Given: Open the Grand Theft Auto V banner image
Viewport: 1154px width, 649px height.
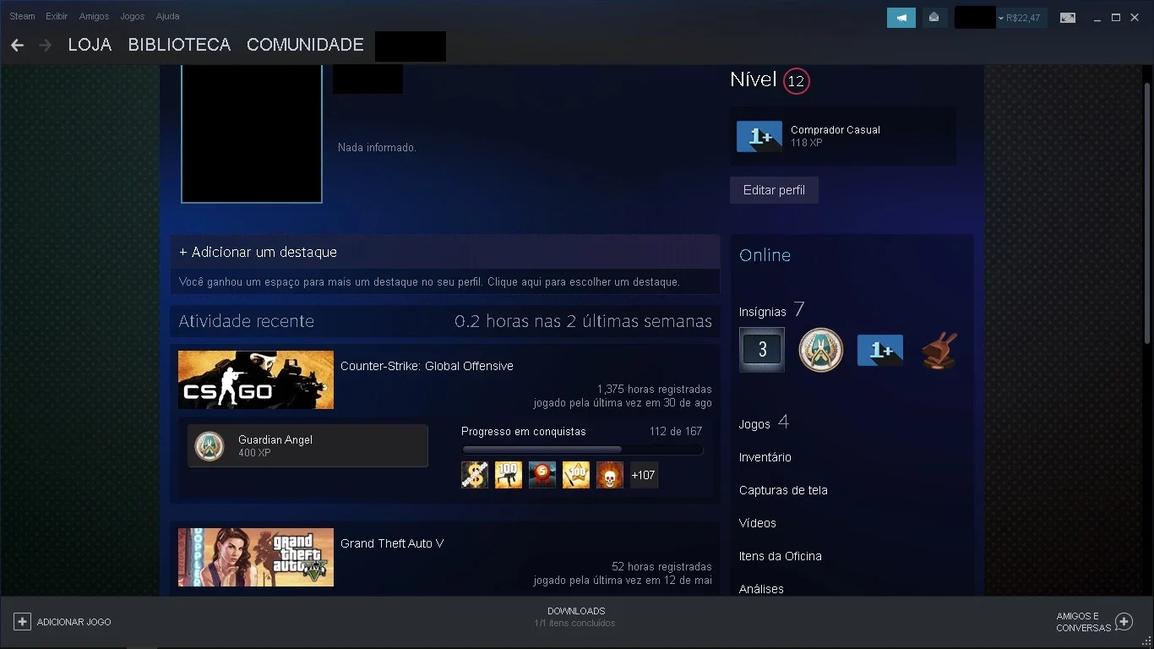Looking at the screenshot, I should click(x=256, y=557).
